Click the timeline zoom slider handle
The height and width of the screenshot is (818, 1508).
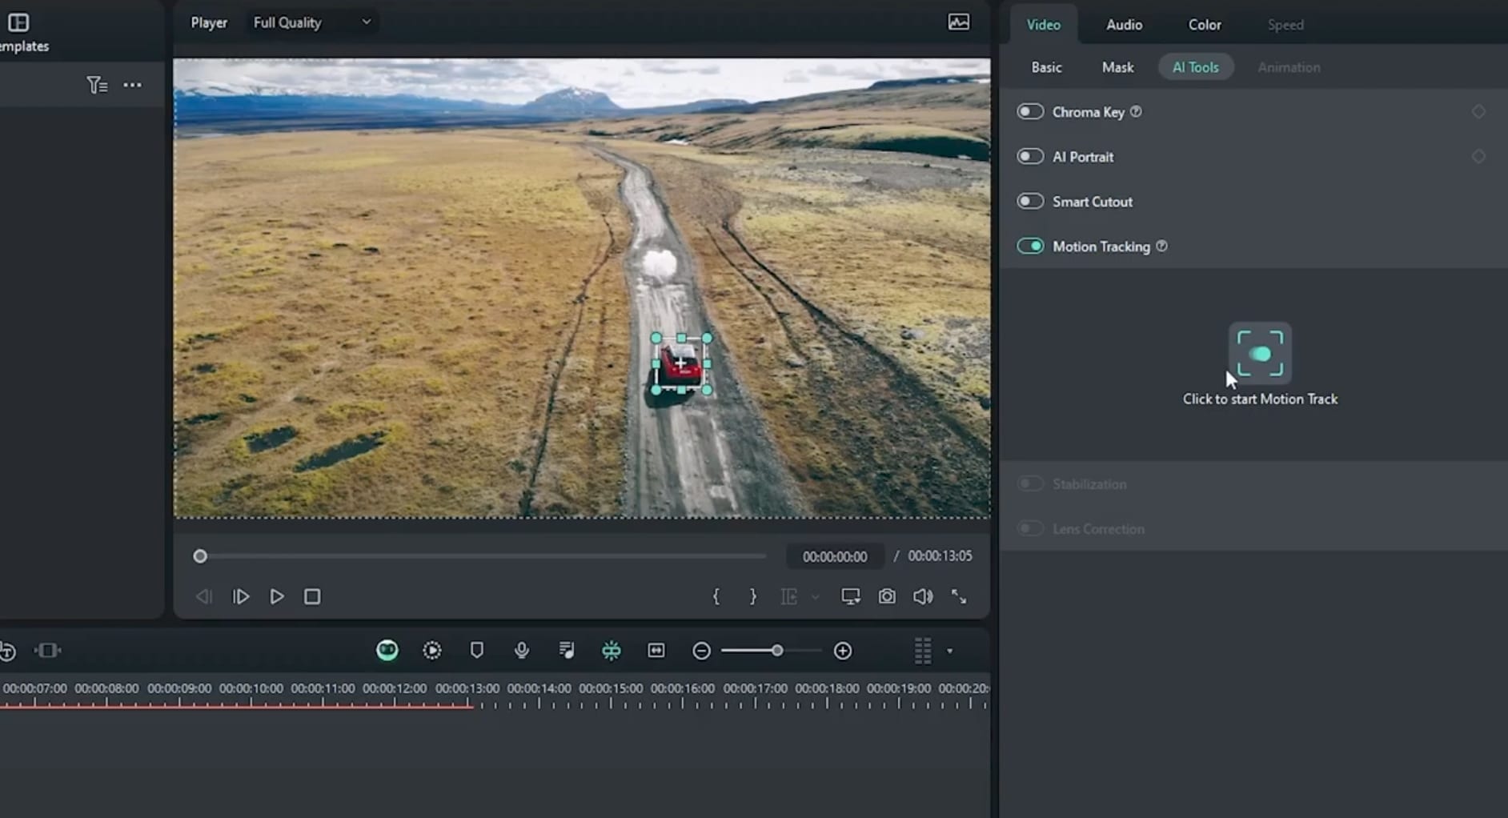tap(777, 651)
